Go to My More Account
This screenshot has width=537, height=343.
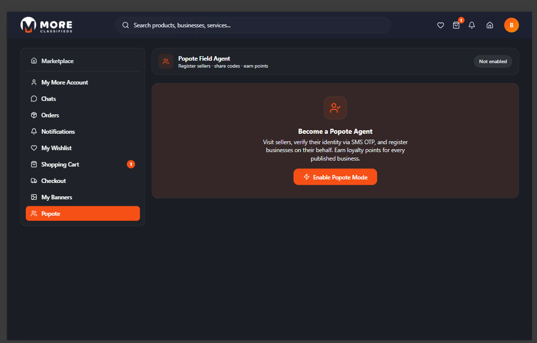pyautogui.click(x=65, y=83)
